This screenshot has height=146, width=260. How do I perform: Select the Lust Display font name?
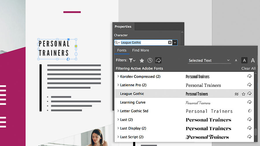pos(133,128)
